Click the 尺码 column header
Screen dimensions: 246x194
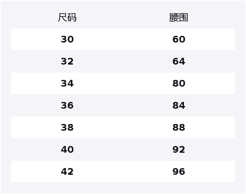click(67, 18)
